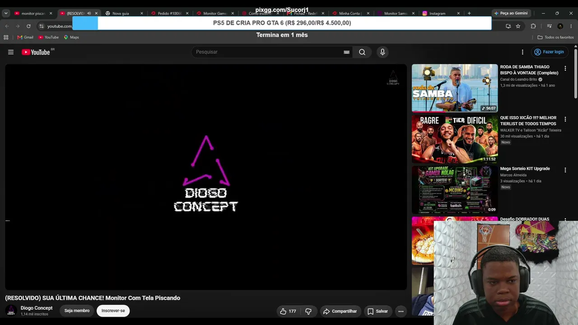Share the video via 'Compartilhar'
This screenshot has width=578, height=325.
(x=340, y=311)
